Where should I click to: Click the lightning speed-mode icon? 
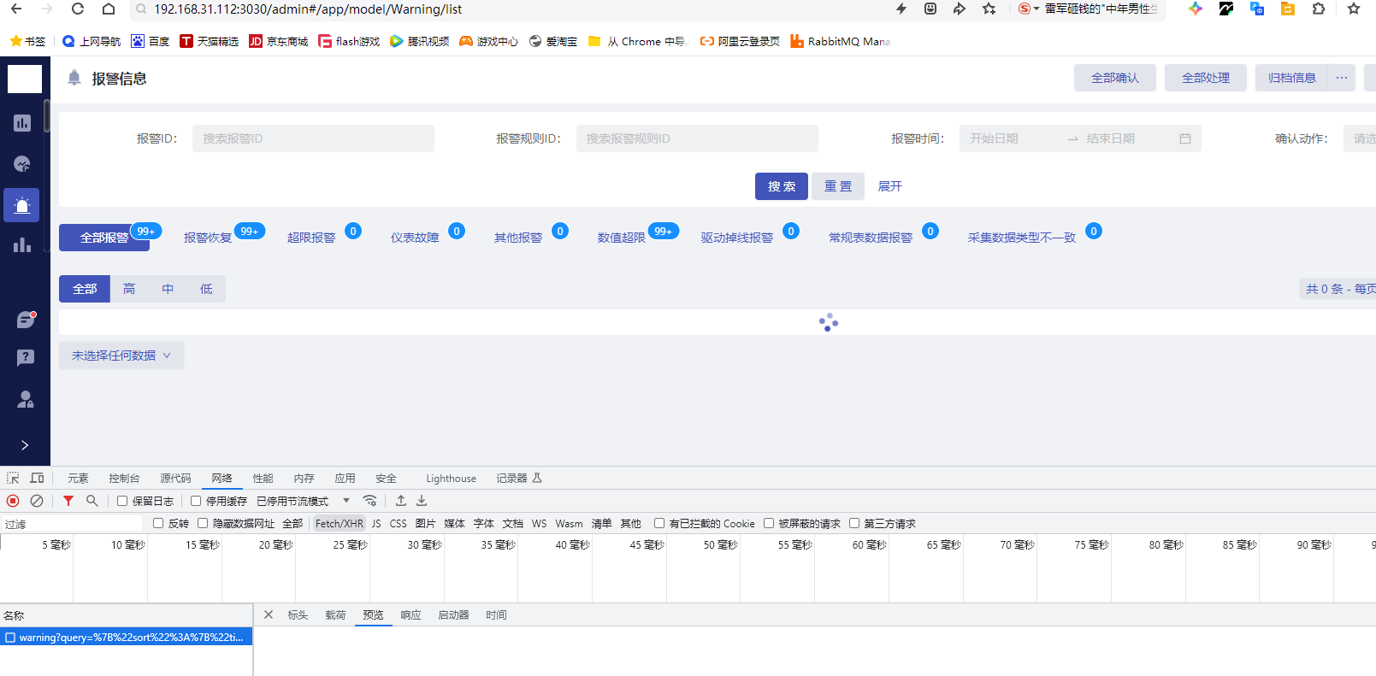click(x=901, y=9)
